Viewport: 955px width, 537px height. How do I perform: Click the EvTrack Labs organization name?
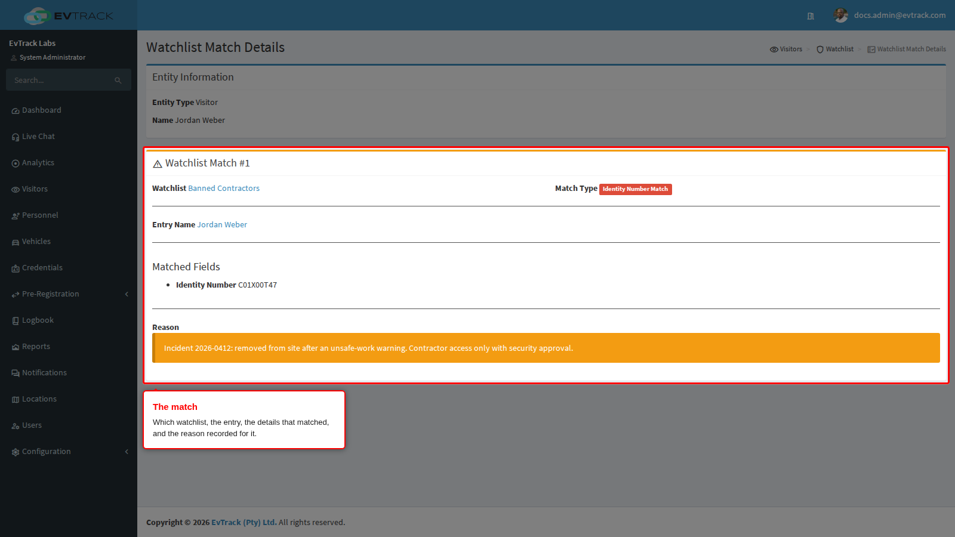click(x=32, y=44)
